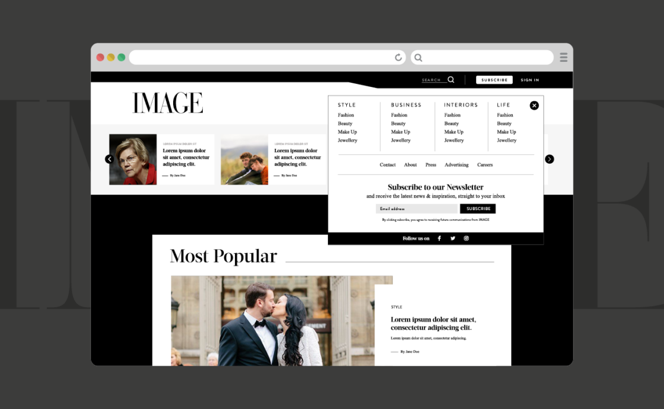The image size is (664, 409).
Task: Select the INTERIORS menu heading
Action: click(461, 105)
